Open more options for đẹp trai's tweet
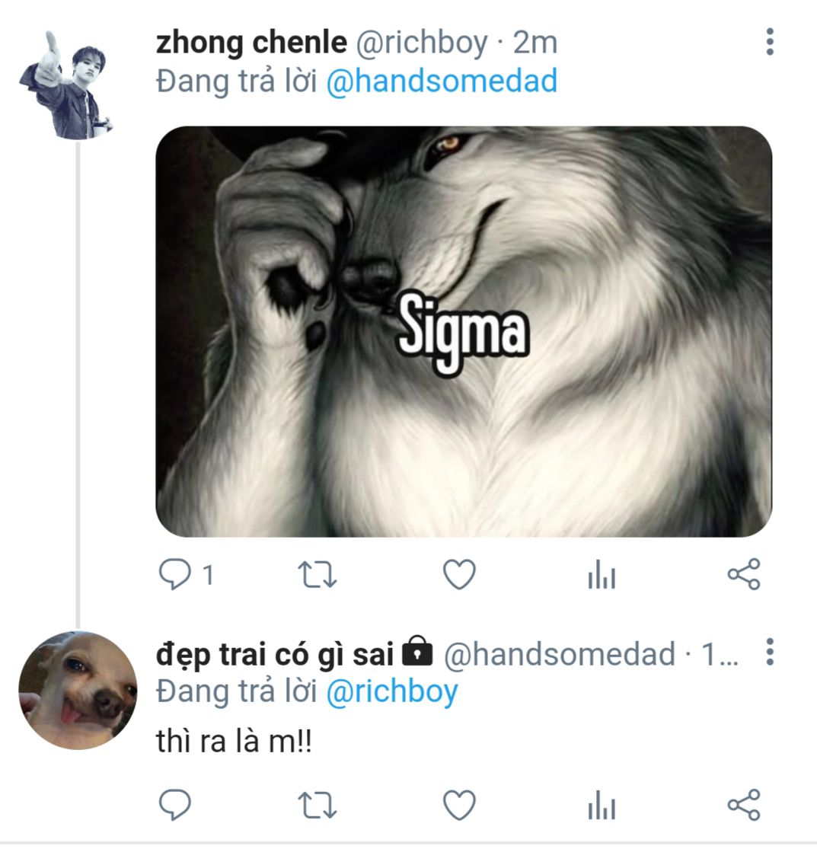Viewport: 817px width, 849px height. pyautogui.click(x=770, y=652)
